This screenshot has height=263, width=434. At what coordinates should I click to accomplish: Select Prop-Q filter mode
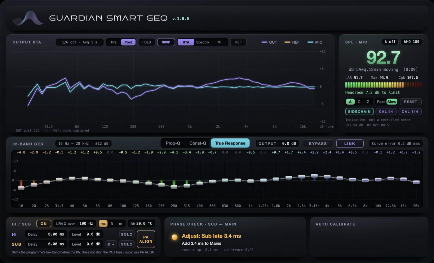coord(173,143)
